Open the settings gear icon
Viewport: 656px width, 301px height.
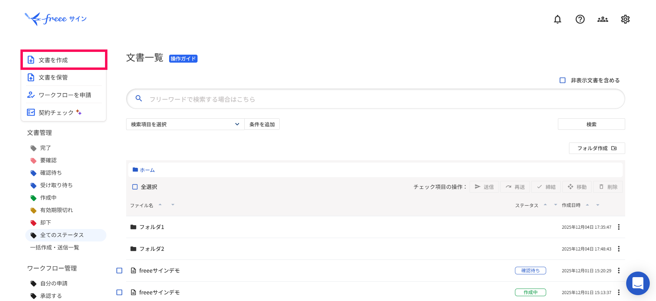[x=625, y=19]
